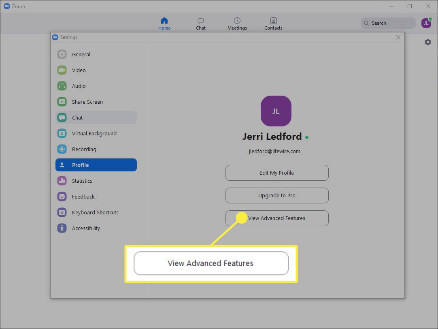Click the Edit My Profile button

[x=277, y=173]
